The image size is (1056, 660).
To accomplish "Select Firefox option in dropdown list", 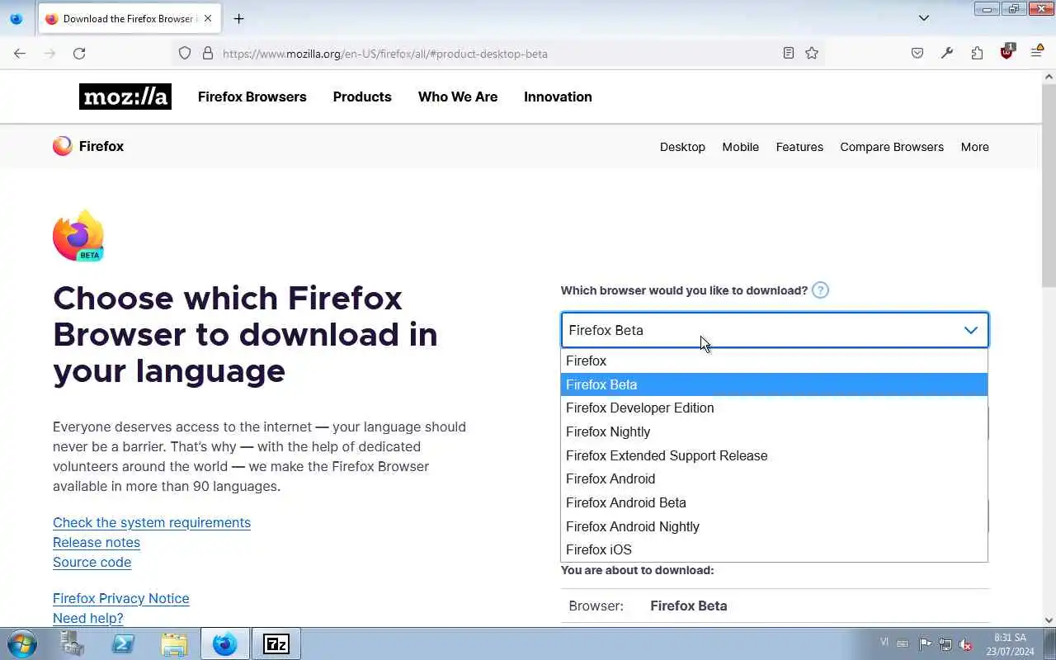I will tap(774, 361).
